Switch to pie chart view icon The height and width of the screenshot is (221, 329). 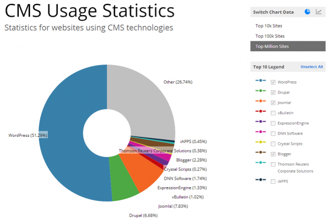click(307, 12)
